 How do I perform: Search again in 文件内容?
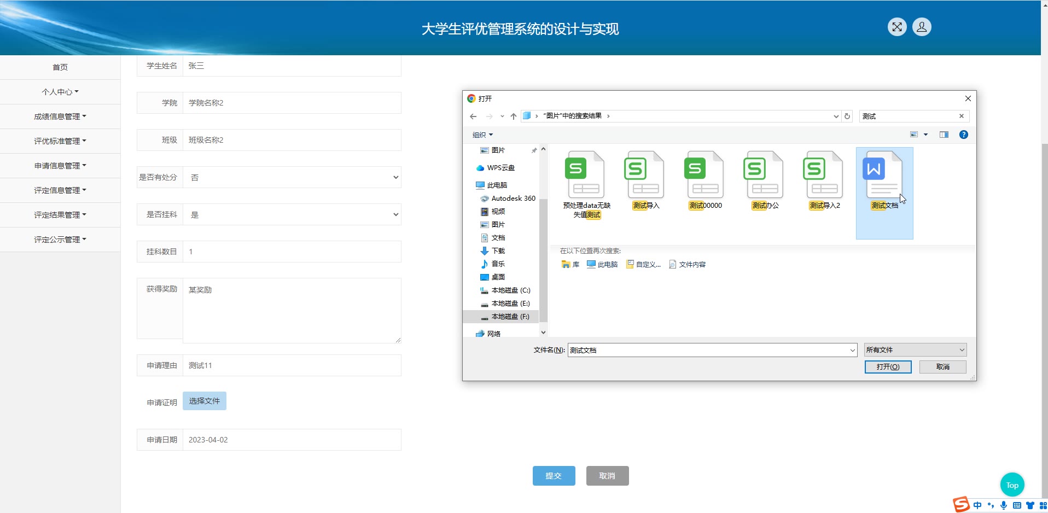click(687, 265)
